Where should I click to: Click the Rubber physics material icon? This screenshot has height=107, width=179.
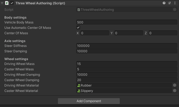(x=79, y=85)
